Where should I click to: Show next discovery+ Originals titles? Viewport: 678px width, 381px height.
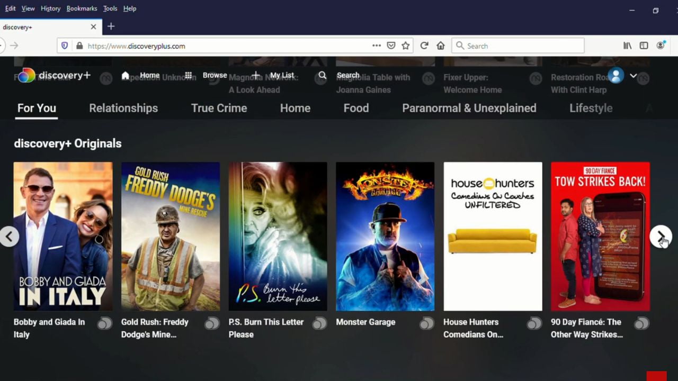(x=661, y=237)
